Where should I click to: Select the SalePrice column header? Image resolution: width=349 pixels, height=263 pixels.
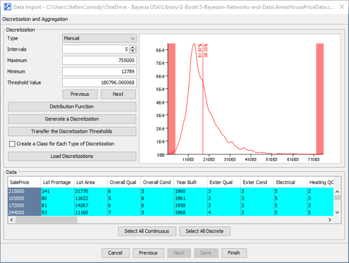pyautogui.click(x=24, y=182)
